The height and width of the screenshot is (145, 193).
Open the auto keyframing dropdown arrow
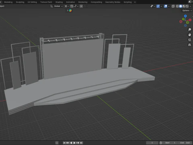tap(60, 143)
